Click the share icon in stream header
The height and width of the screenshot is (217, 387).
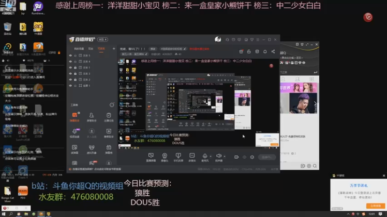pyautogui.click(x=273, y=52)
